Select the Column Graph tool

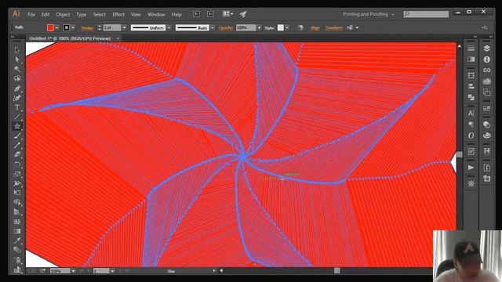click(x=17, y=269)
